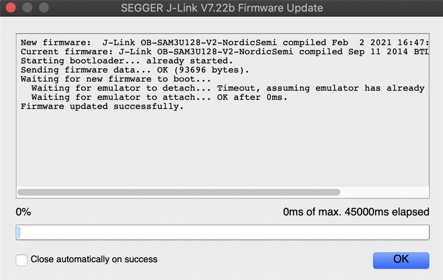Click the 0% progress label
The height and width of the screenshot is (280, 443).
[23, 212]
